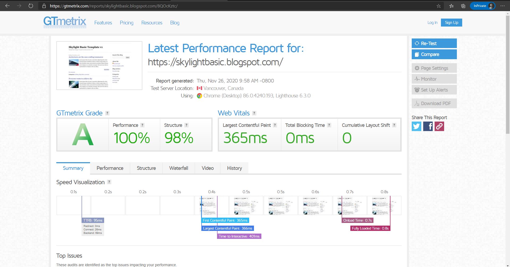The image size is (510, 267).
Task: Open help for Cumulative Layout Shift
Action: pyautogui.click(x=394, y=125)
